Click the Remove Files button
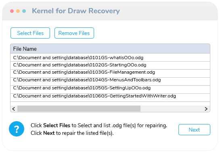220x153 pixels. (74, 33)
